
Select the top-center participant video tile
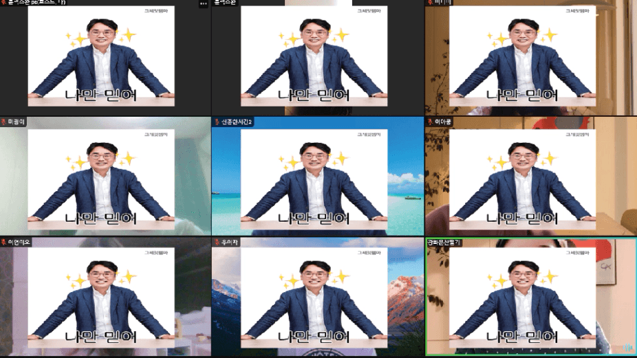coord(318,58)
